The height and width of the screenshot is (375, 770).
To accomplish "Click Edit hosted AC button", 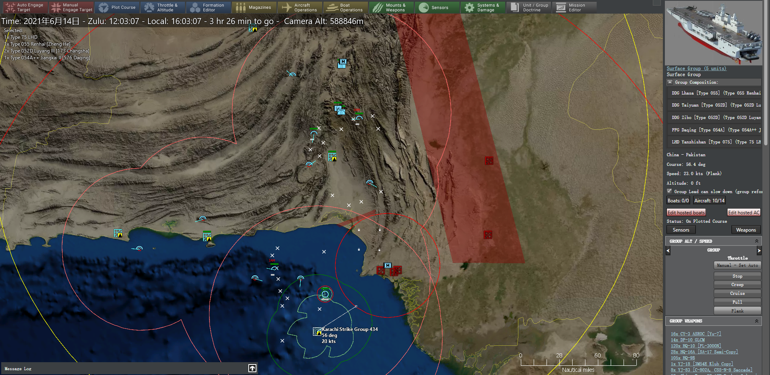I will pyautogui.click(x=744, y=213).
